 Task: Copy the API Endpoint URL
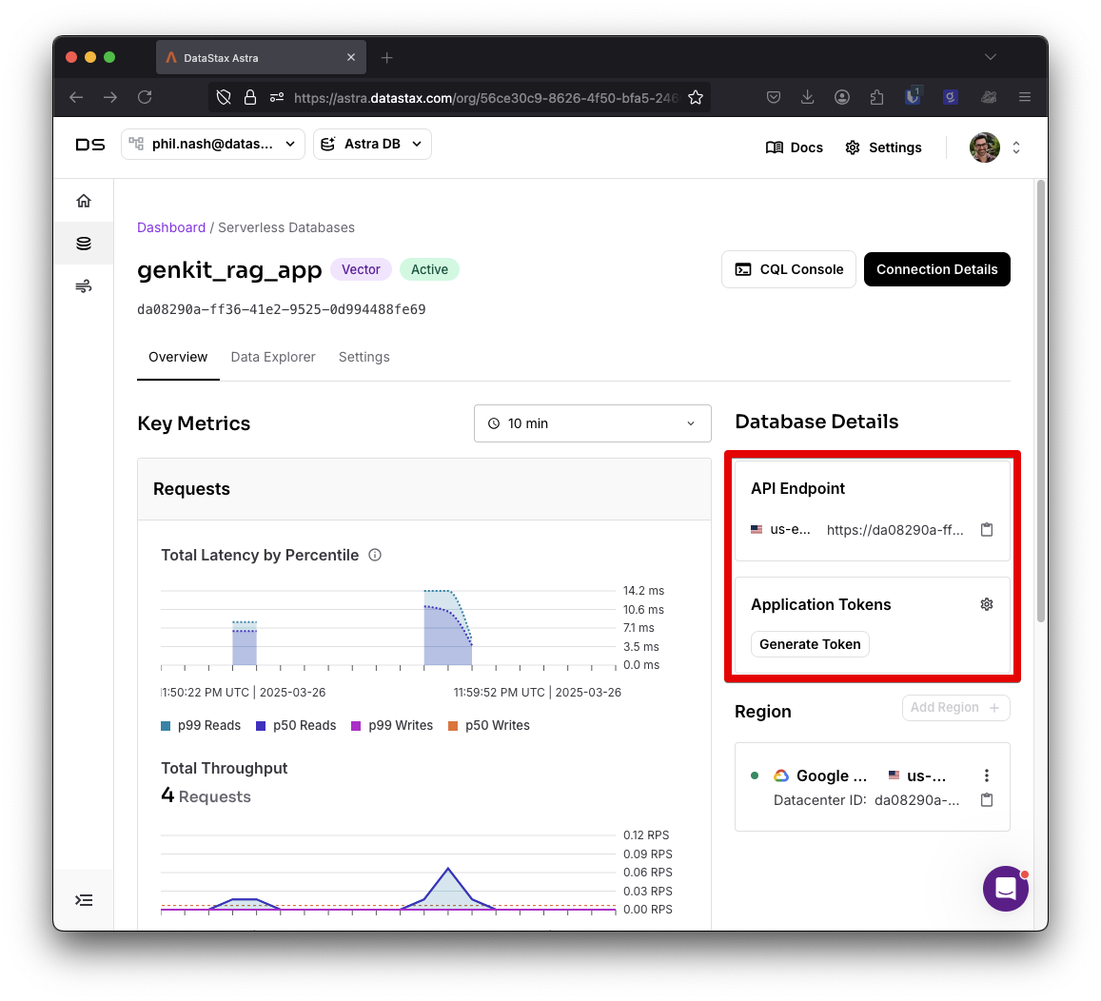(x=987, y=529)
